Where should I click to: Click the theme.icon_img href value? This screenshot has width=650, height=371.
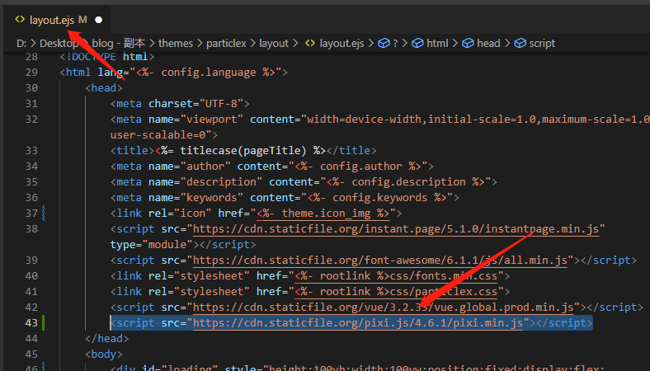coord(323,213)
